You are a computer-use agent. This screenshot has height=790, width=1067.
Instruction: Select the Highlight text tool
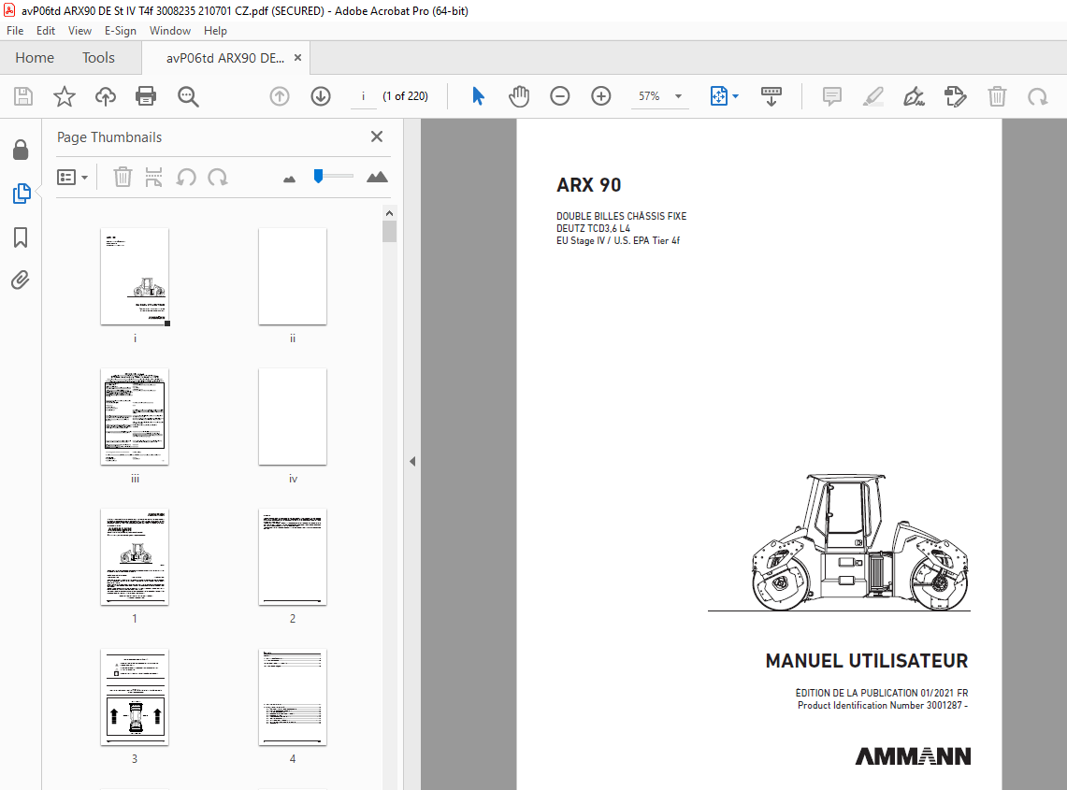pos(873,96)
